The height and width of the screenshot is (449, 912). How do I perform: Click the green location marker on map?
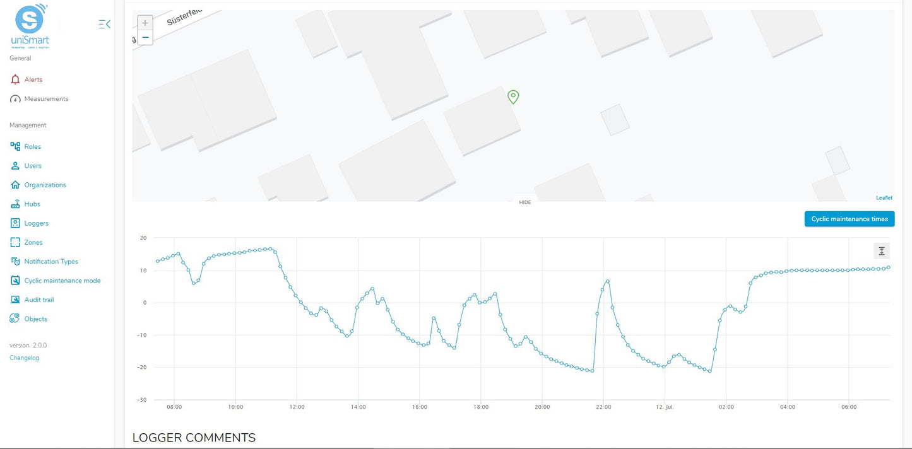[513, 96]
